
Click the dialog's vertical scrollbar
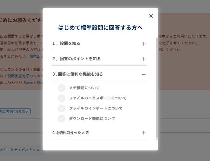(157, 88)
